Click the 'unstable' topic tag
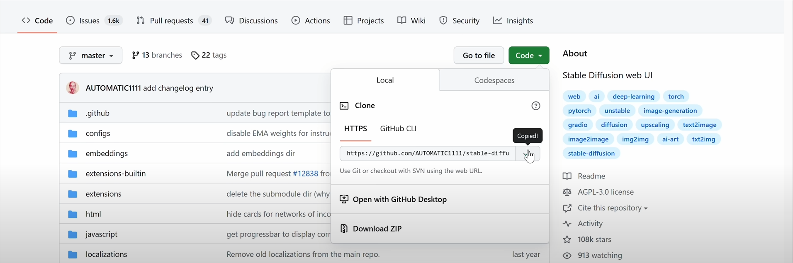 617,111
